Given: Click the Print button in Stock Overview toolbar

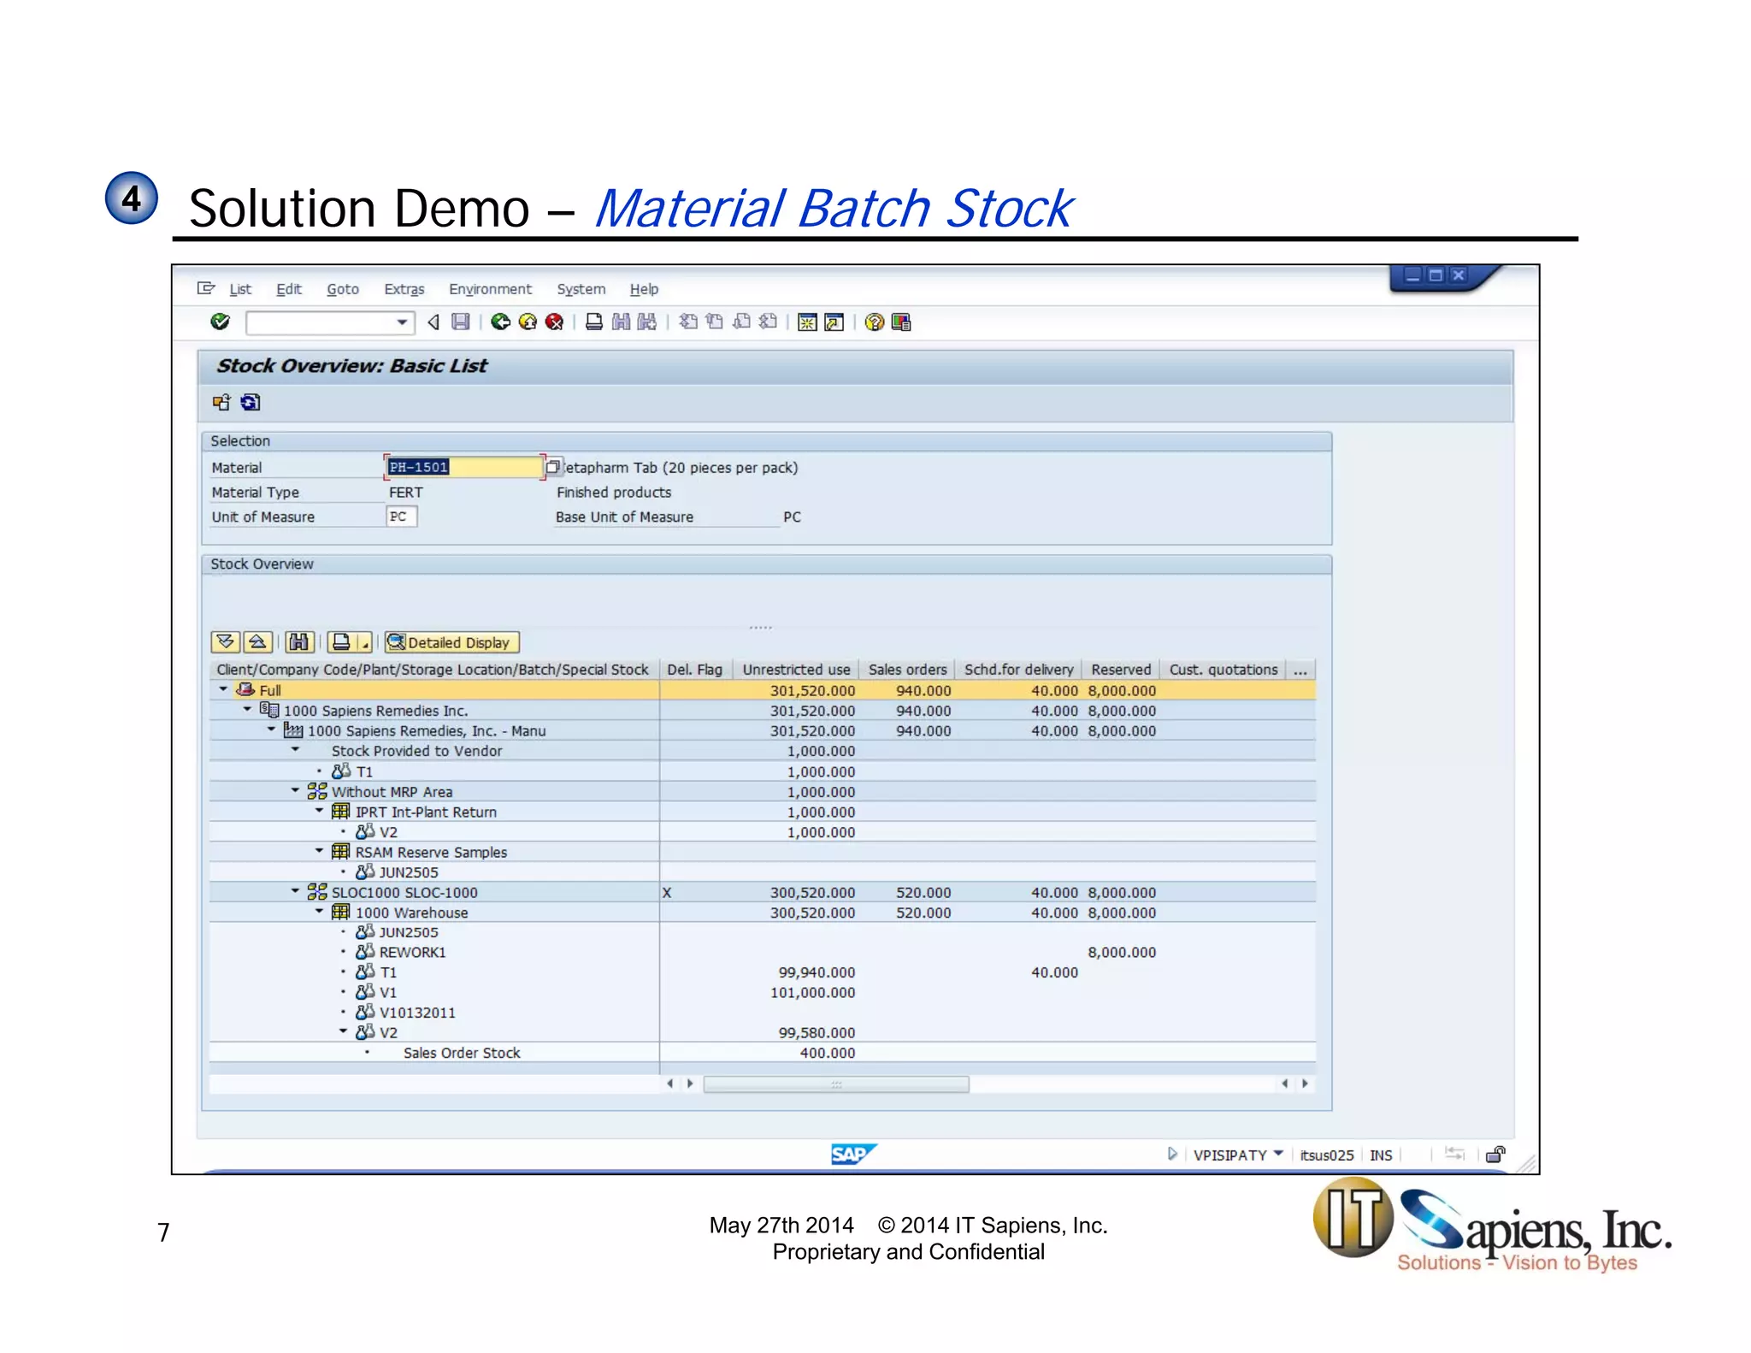Looking at the screenshot, I should point(341,641).
